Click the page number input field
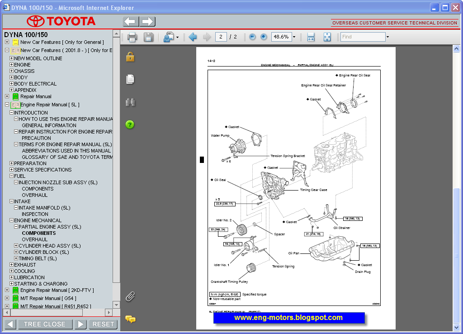The image size is (463, 334). click(x=221, y=37)
